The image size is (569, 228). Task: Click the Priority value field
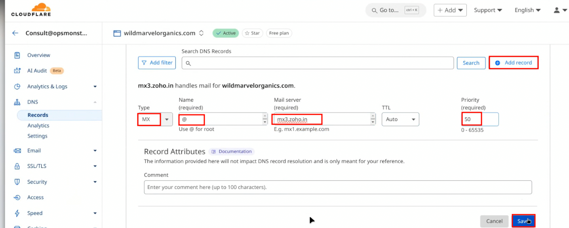tap(480, 119)
